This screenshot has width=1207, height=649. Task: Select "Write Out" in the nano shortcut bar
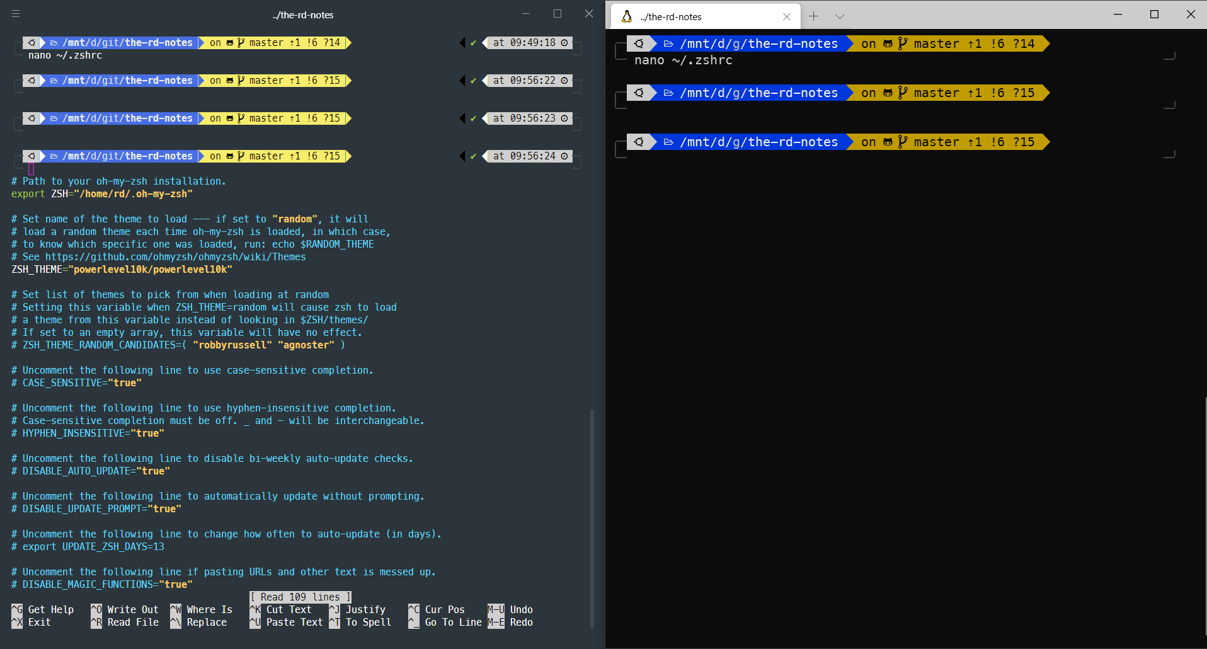pos(132,609)
